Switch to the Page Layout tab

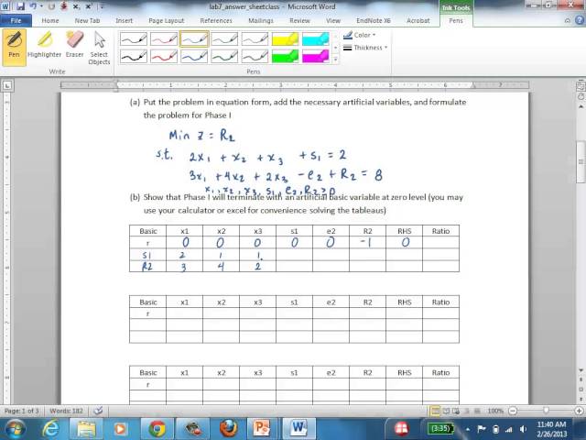pos(167,20)
